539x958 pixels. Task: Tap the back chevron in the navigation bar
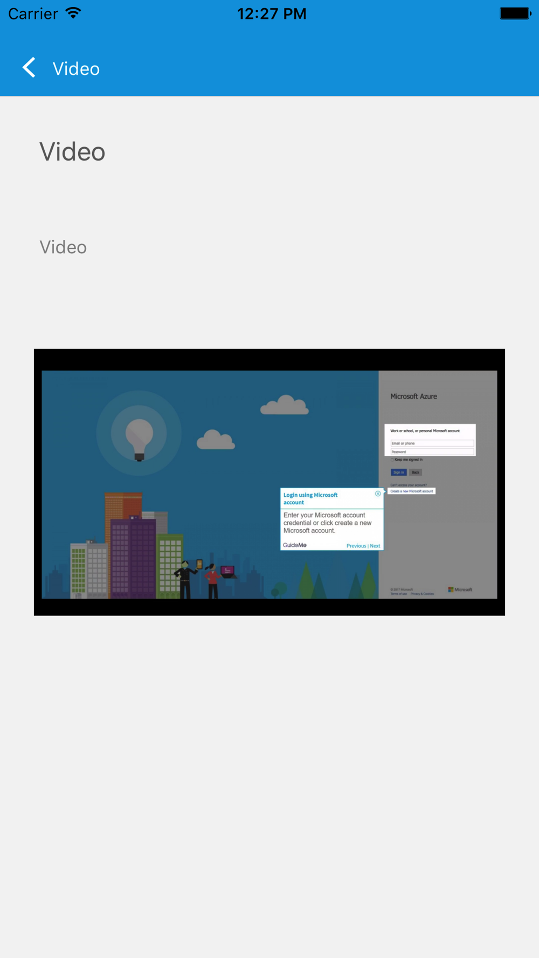click(29, 68)
